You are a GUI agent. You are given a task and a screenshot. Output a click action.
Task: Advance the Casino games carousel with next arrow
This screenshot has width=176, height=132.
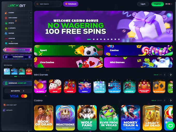tap(170, 100)
